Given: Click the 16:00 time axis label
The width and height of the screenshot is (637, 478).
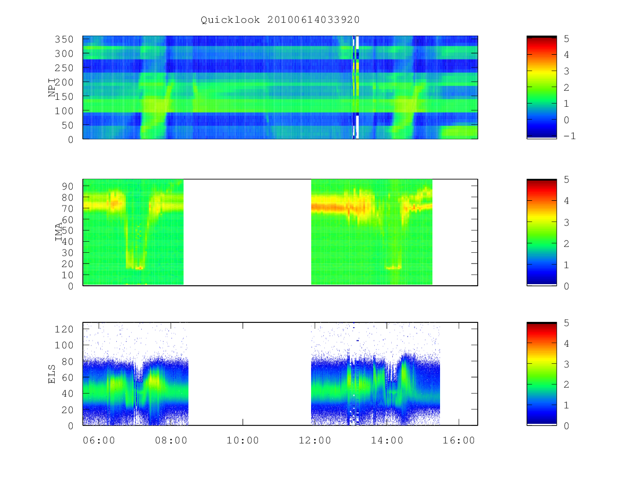Looking at the screenshot, I should (459, 440).
